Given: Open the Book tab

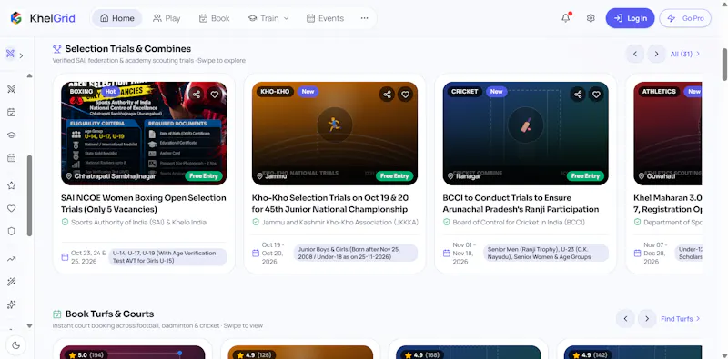Looking at the screenshot, I should point(215,18).
